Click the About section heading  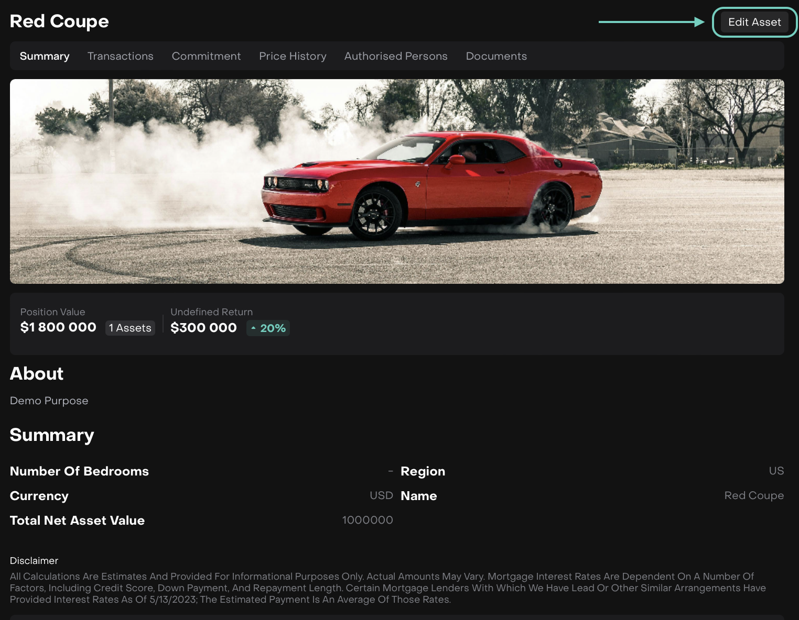[37, 373]
